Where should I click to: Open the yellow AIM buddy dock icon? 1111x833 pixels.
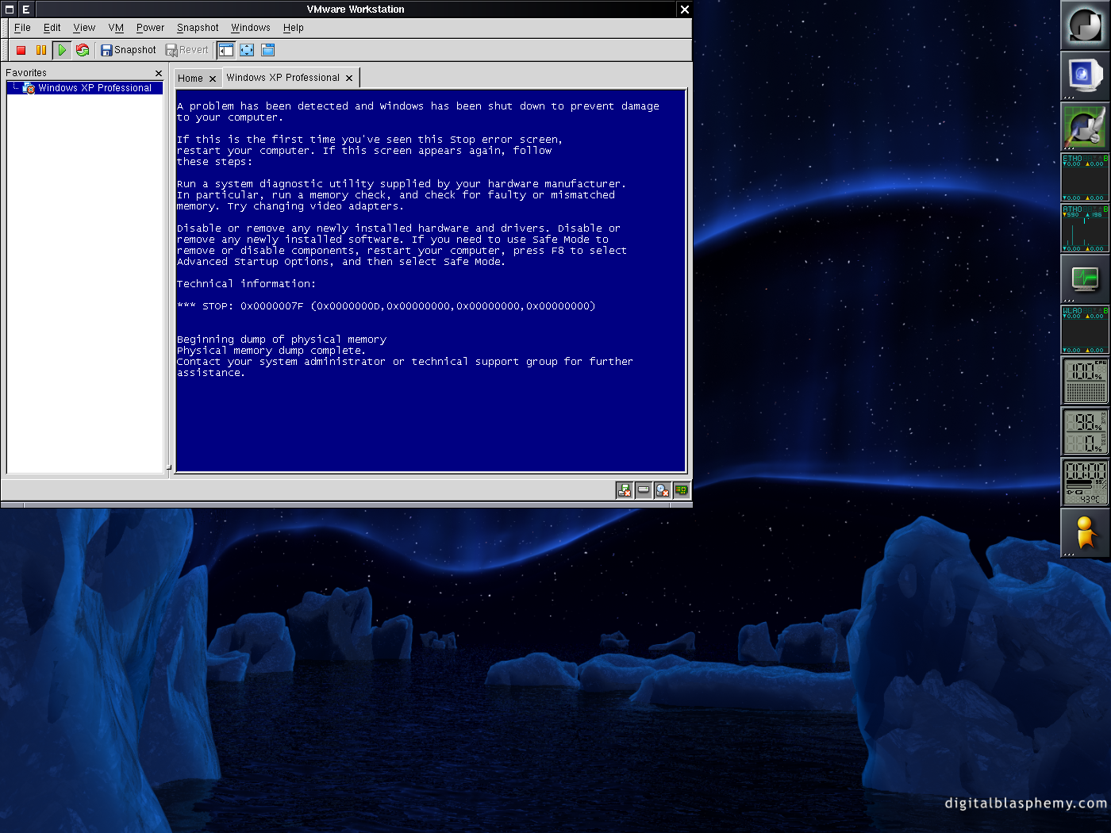point(1086,533)
